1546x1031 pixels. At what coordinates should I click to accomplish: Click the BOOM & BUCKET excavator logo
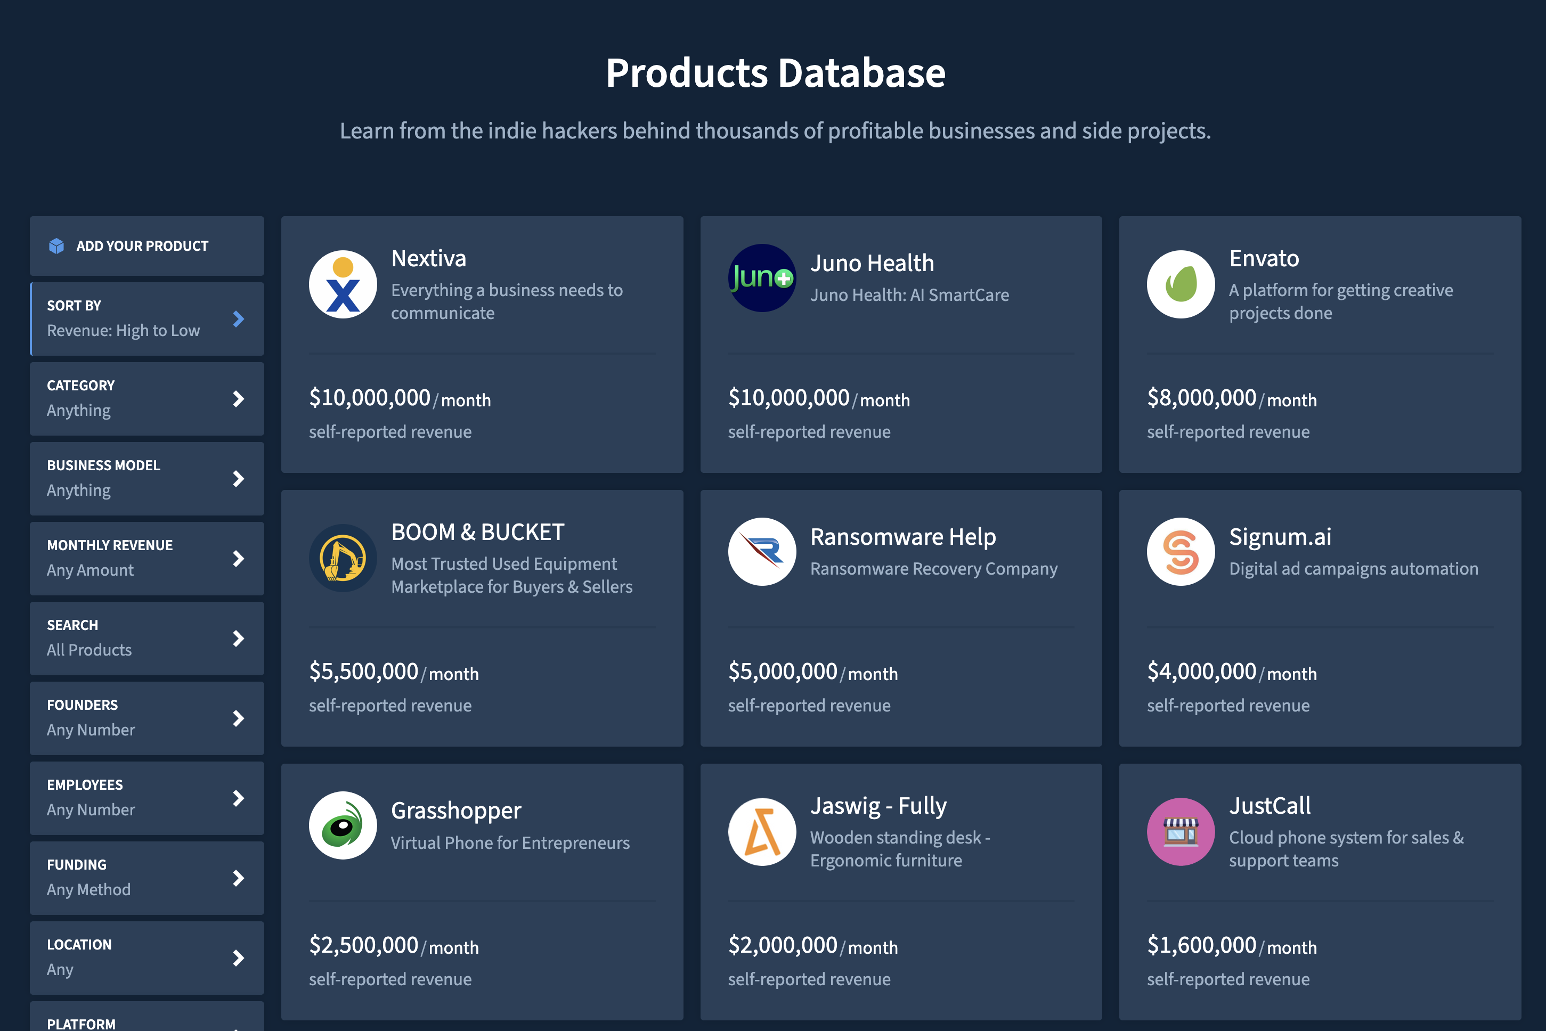point(343,558)
